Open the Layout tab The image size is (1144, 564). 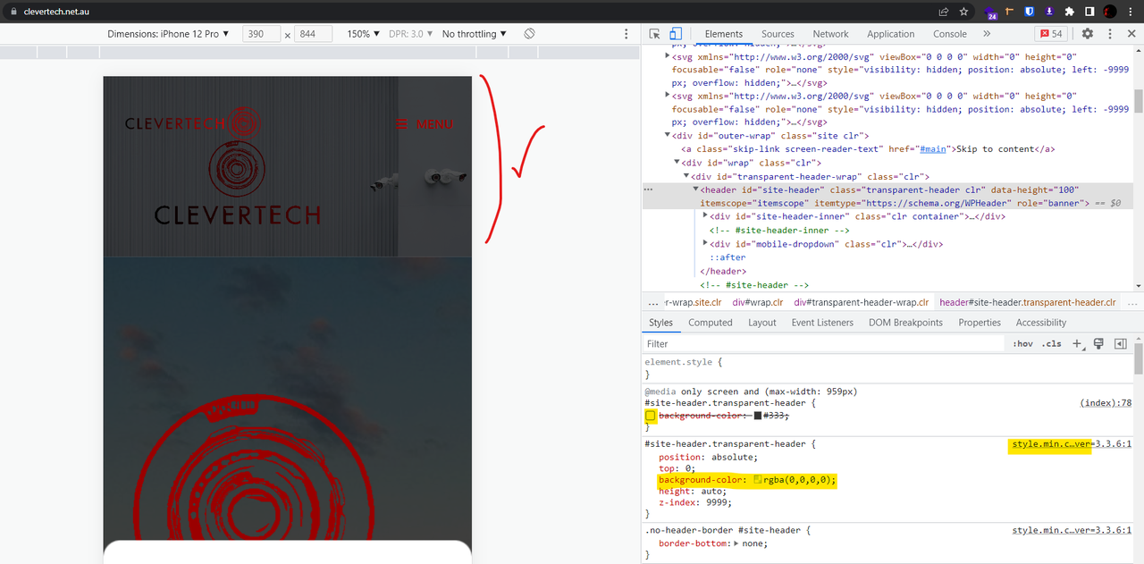point(761,323)
